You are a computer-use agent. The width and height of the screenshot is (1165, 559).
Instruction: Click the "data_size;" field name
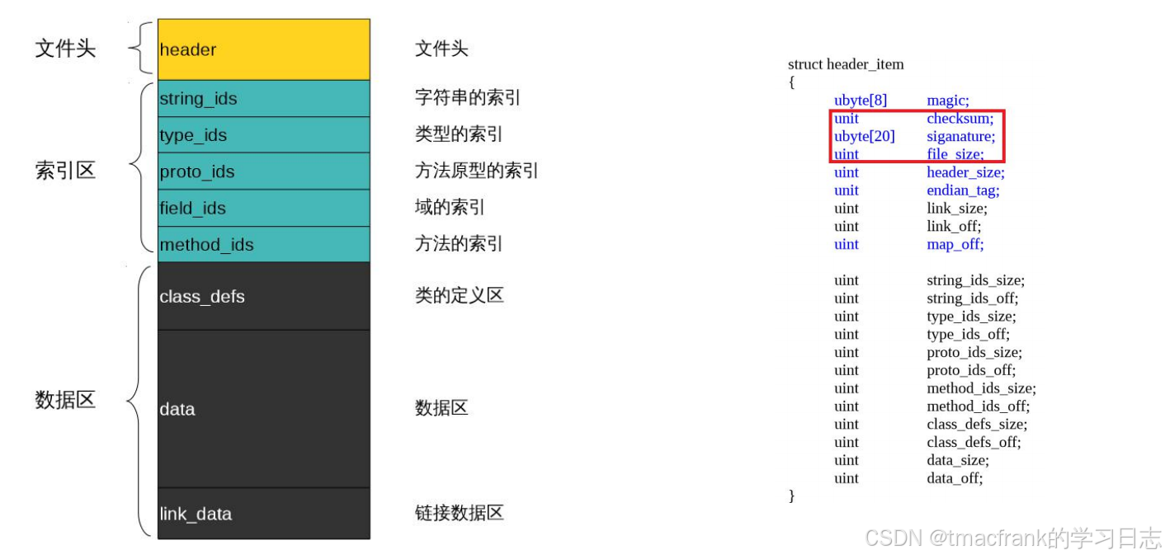(958, 461)
